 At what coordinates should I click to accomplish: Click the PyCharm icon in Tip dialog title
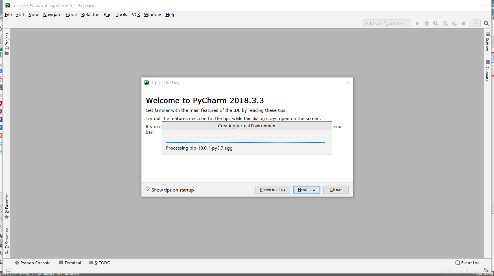(x=147, y=83)
